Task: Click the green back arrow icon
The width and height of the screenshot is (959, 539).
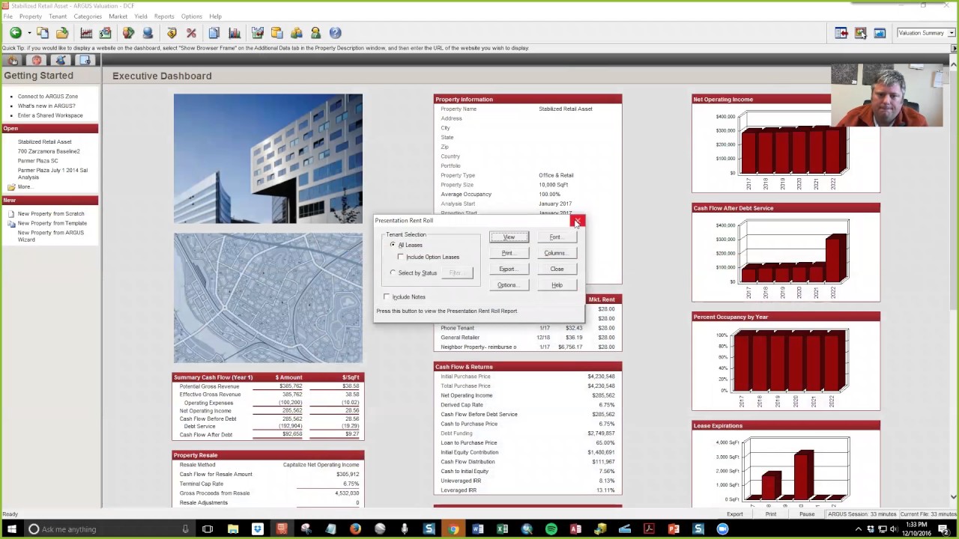Action: [15, 33]
